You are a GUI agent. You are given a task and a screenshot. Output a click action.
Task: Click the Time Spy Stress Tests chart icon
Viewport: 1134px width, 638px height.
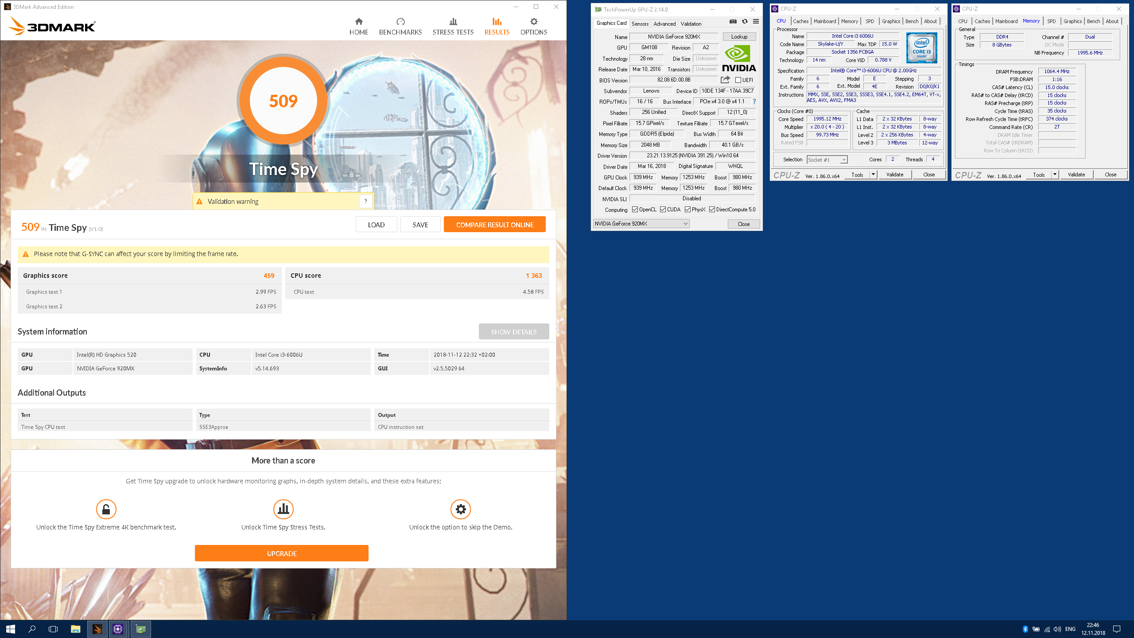(283, 509)
